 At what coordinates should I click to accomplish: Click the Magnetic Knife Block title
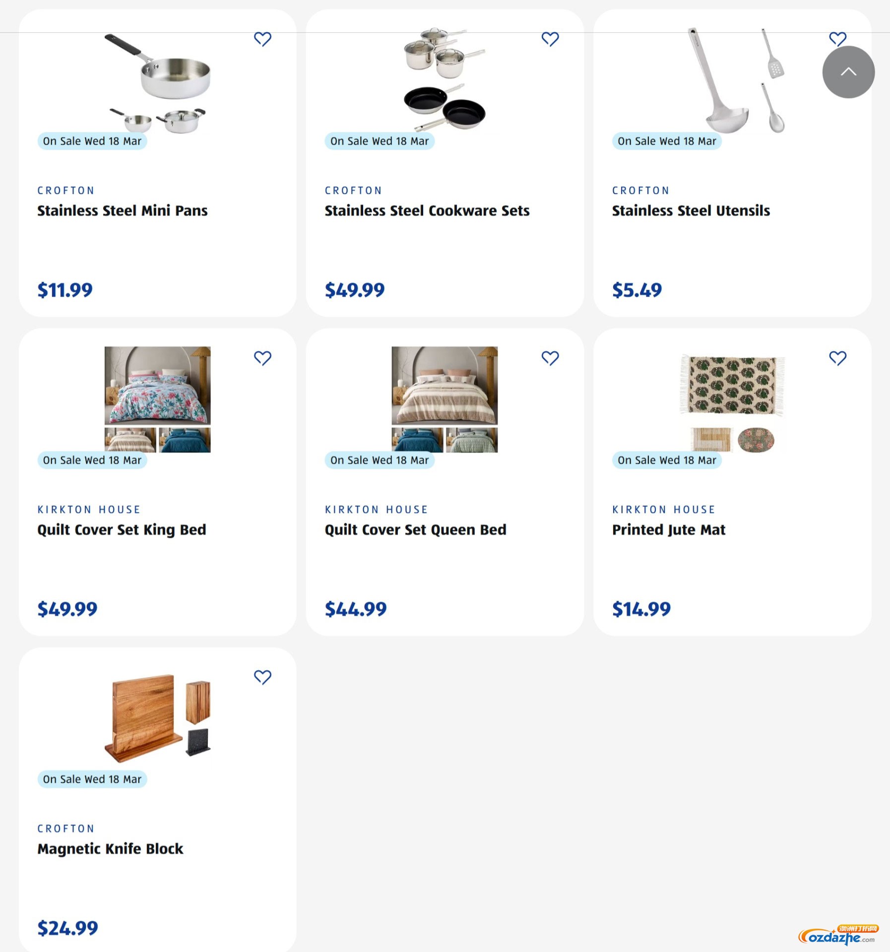coord(110,849)
